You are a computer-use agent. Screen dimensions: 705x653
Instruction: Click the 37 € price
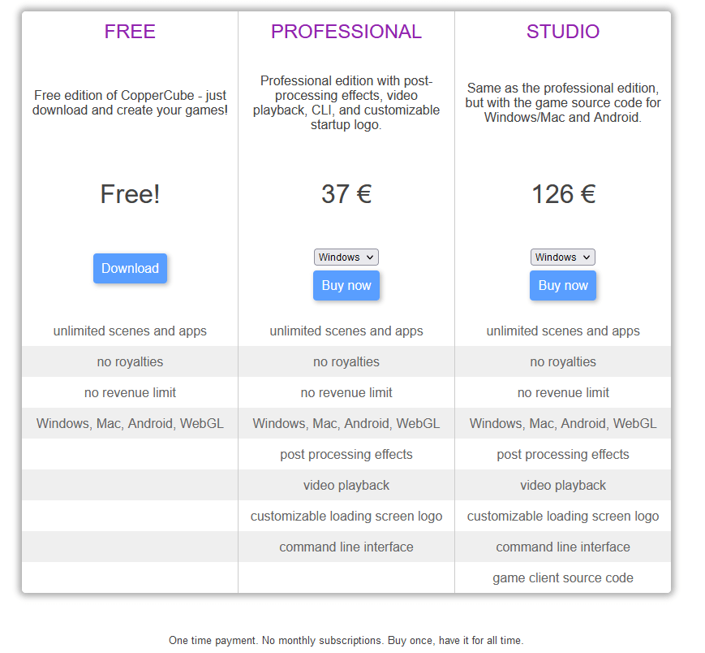click(346, 194)
